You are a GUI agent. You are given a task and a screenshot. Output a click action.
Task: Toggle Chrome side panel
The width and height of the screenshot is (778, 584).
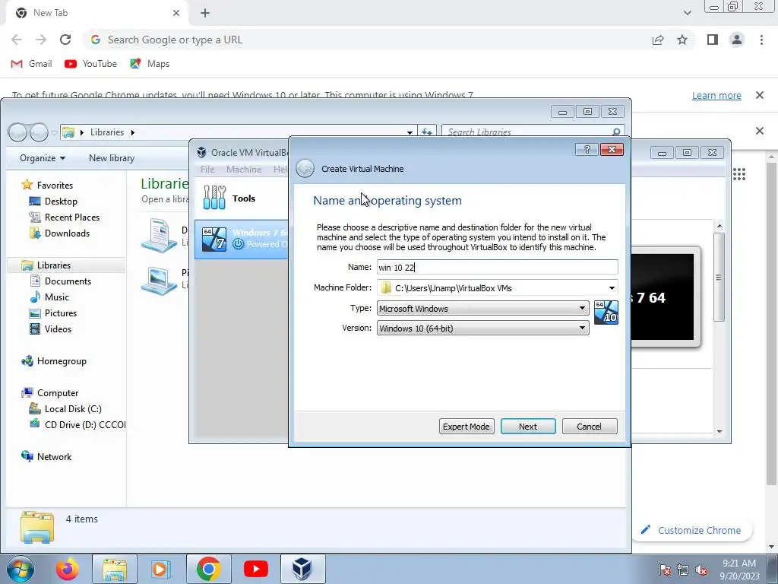[x=713, y=40]
